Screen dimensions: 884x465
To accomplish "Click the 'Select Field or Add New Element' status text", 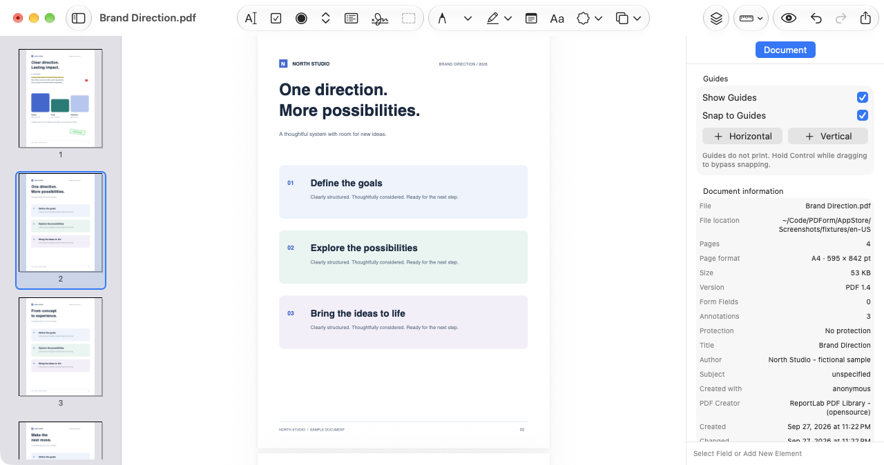I will click(x=747, y=454).
